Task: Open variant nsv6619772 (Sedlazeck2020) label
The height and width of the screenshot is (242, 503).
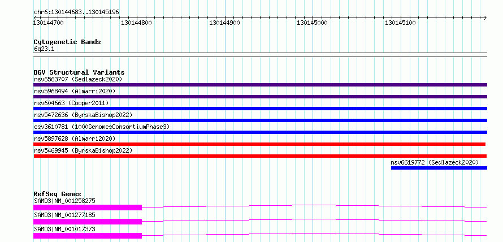Action: pyautogui.click(x=435, y=162)
